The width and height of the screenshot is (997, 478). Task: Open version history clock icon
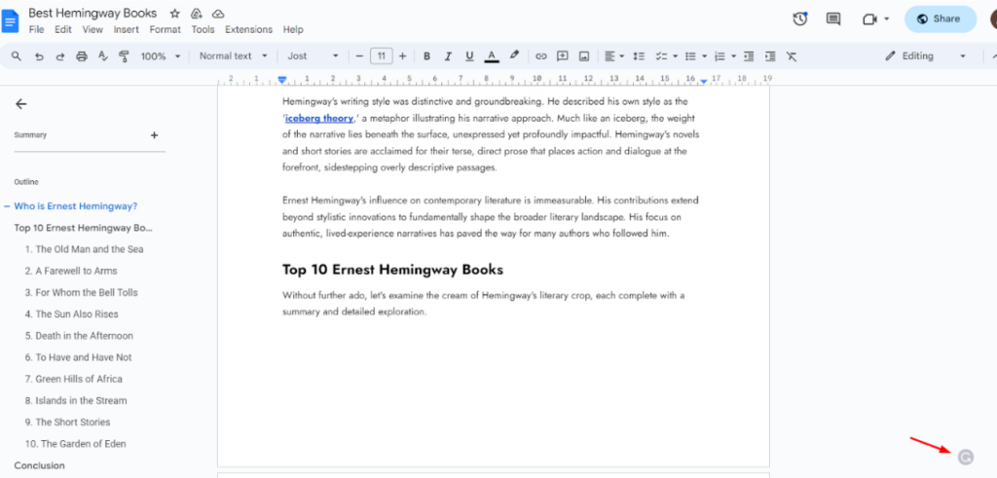click(x=800, y=19)
